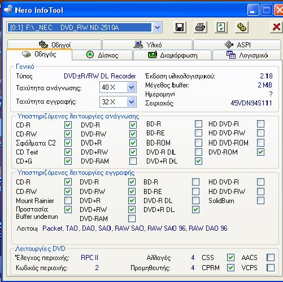The image size is (283, 282).
Task: Click the Print icon in toolbar
Action: (200, 27)
